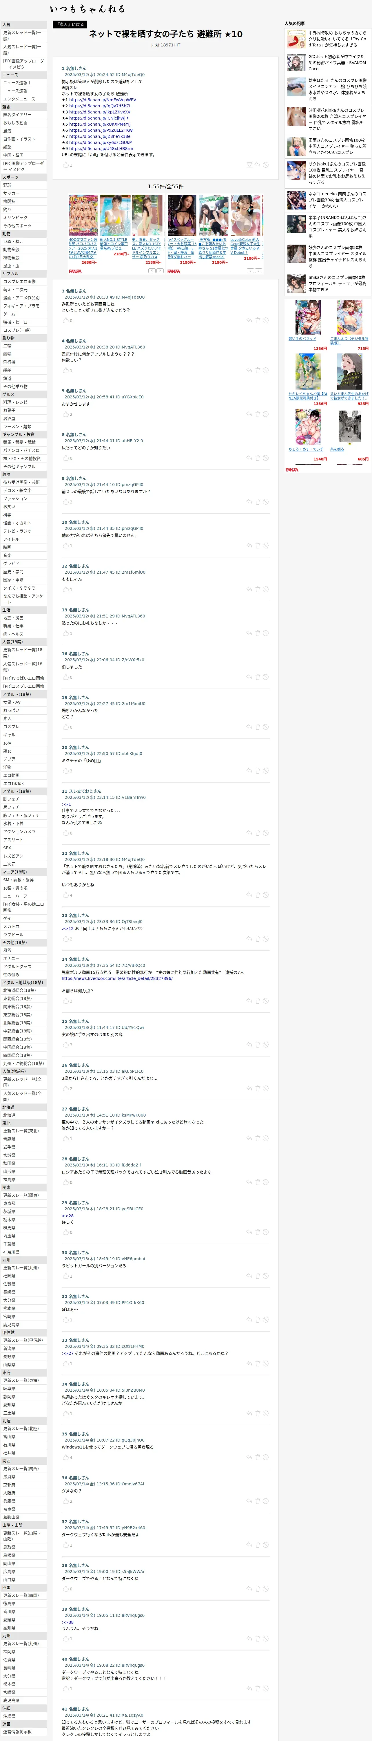372x1741 pixels.
Task: Click trash icon on post 13
Action: pyautogui.click(x=257, y=633)
